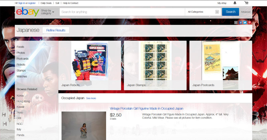267x140 pixels.
Task: Share page on Facebook icon
Action: pos(240,23)
